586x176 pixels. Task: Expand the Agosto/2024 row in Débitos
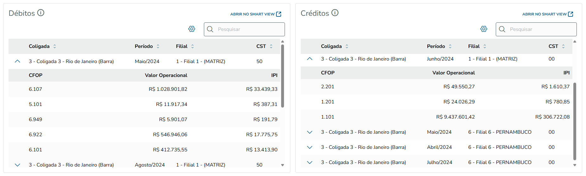point(17,165)
